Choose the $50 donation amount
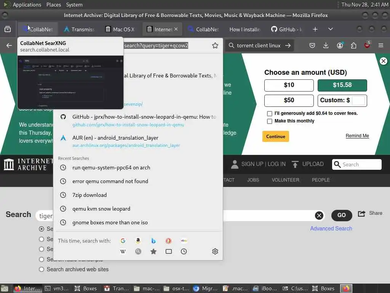This screenshot has width=390, height=293. click(289, 100)
